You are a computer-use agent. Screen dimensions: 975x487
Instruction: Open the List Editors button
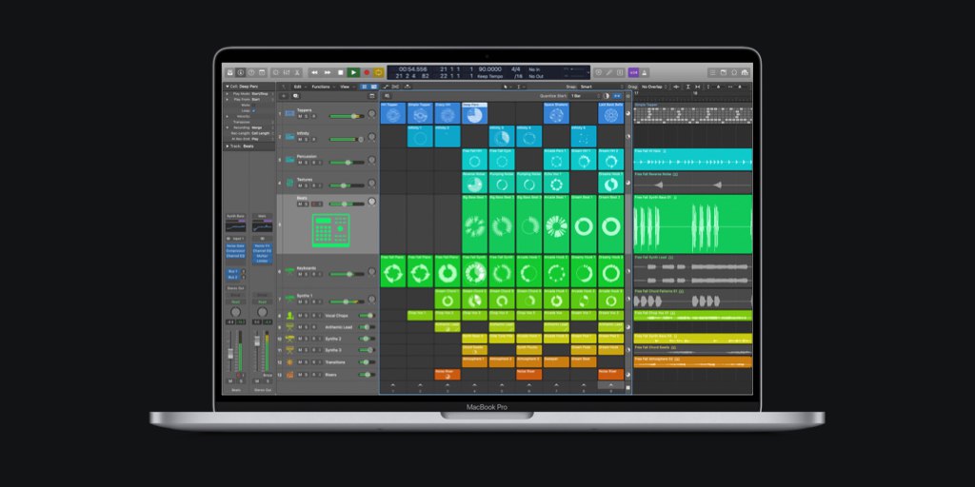click(x=712, y=72)
